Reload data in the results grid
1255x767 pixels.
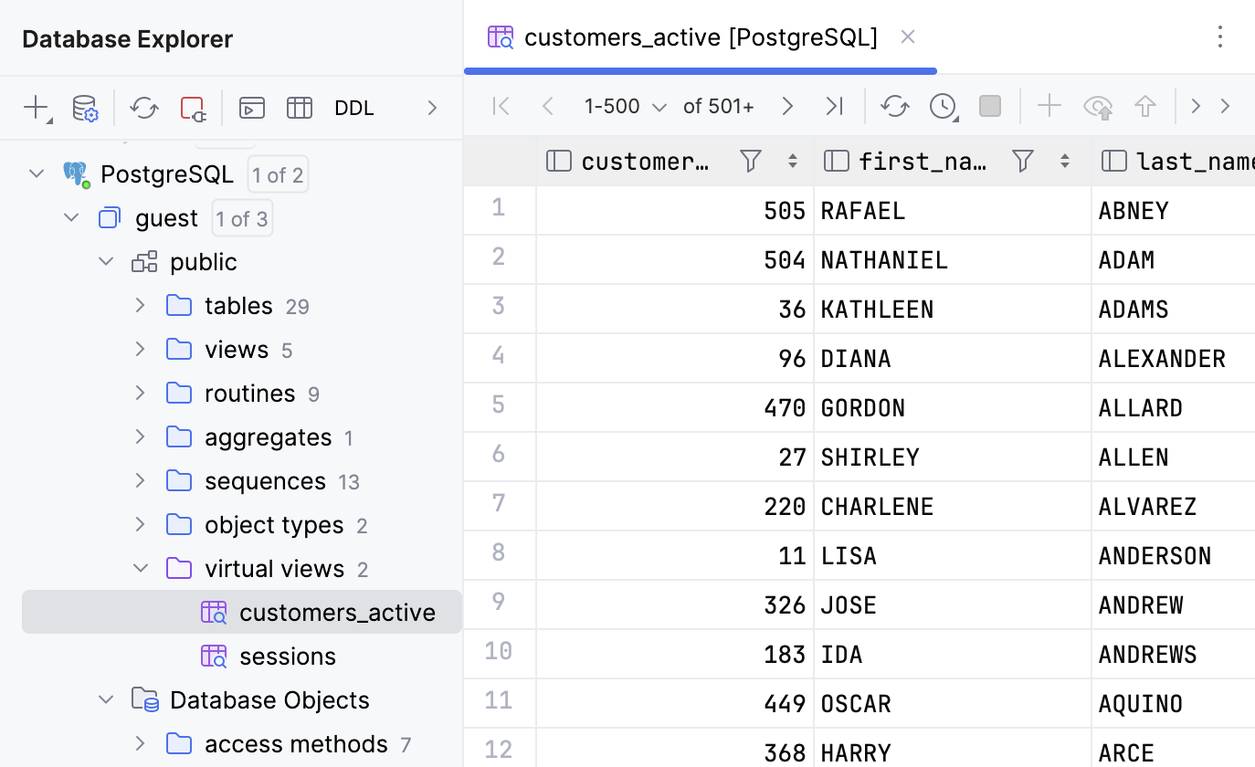click(894, 106)
